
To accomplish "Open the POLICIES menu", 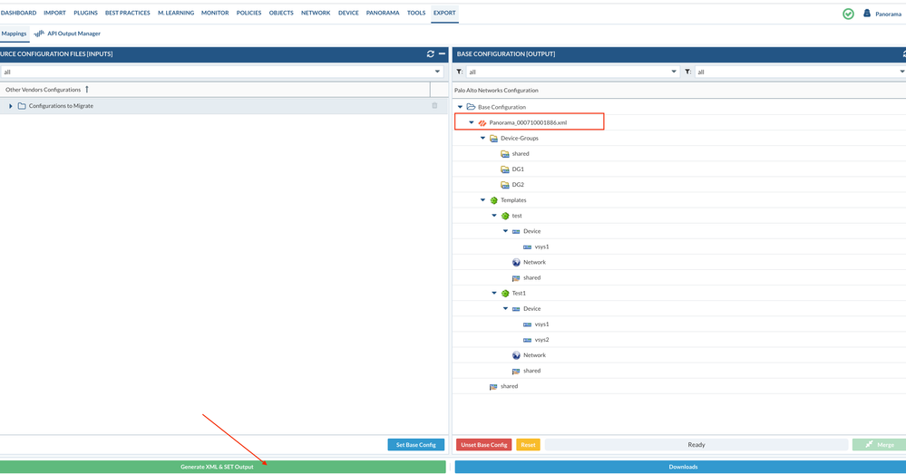I will click(x=248, y=13).
